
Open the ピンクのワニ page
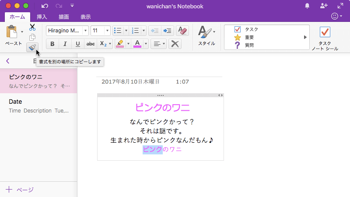coord(38,81)
